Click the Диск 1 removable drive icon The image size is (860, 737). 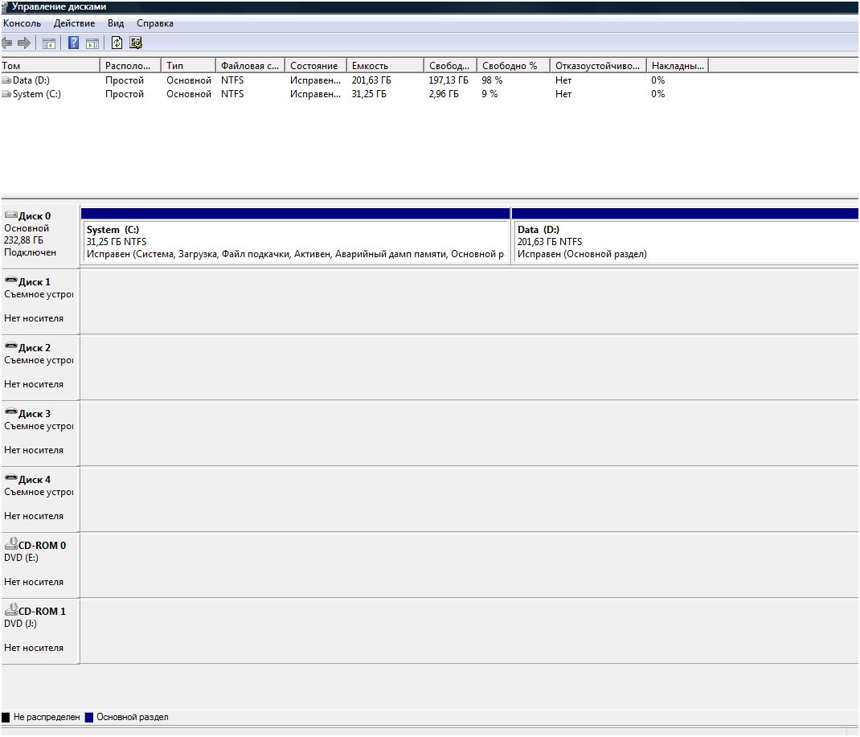point(11,280)
